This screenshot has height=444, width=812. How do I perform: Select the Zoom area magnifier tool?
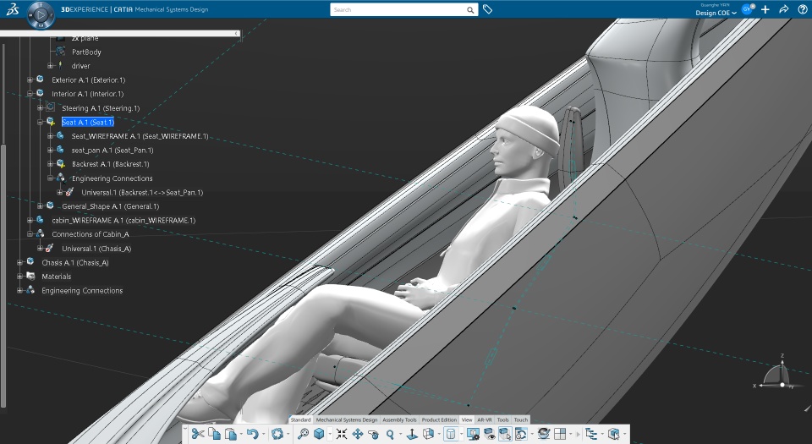click(x=303, y=434)
